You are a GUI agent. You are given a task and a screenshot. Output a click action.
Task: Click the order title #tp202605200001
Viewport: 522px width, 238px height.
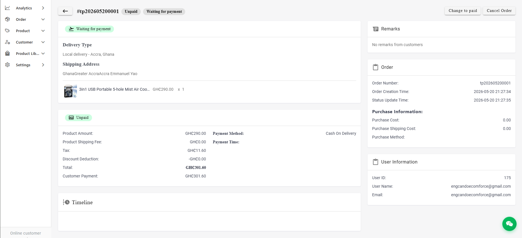[98, 11]
